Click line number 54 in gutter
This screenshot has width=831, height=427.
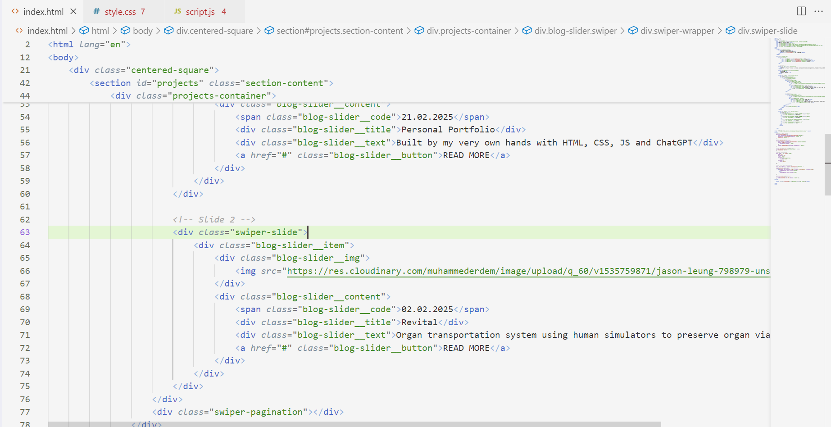(x=25, y=117)
